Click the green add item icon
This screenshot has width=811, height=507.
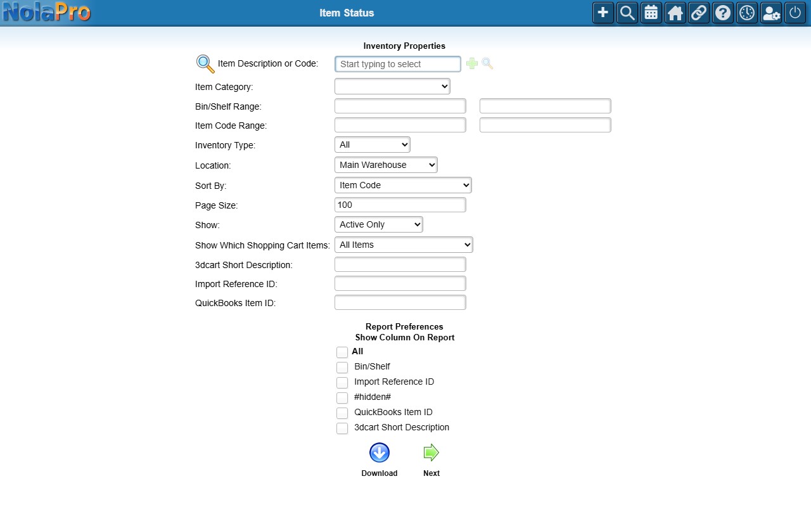[472, 63]
